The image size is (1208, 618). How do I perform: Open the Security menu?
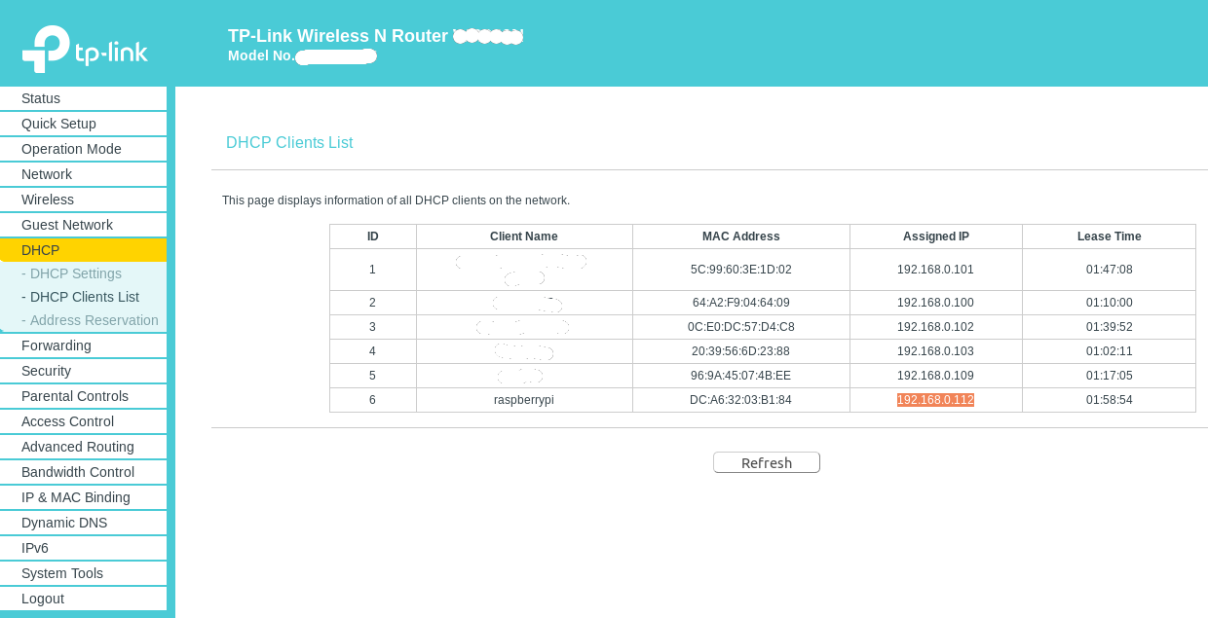pyautogui.click(x=83, y=371)
